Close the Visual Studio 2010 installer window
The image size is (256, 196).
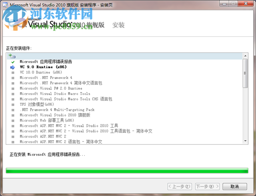pos(246,4)
